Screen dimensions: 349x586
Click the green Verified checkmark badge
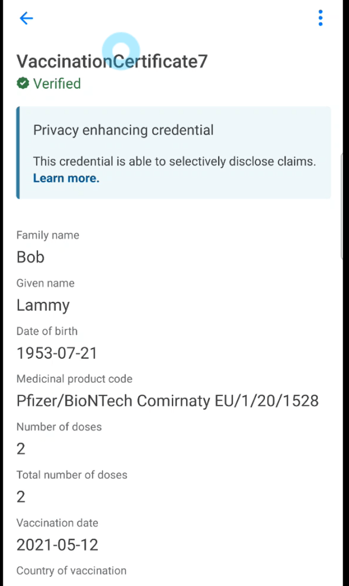click(23, 84)
